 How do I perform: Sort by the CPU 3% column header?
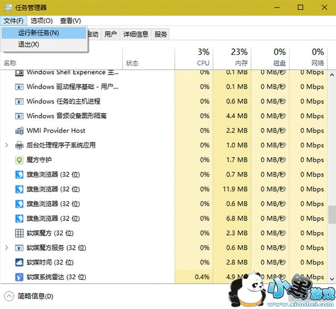click(194, 58)
